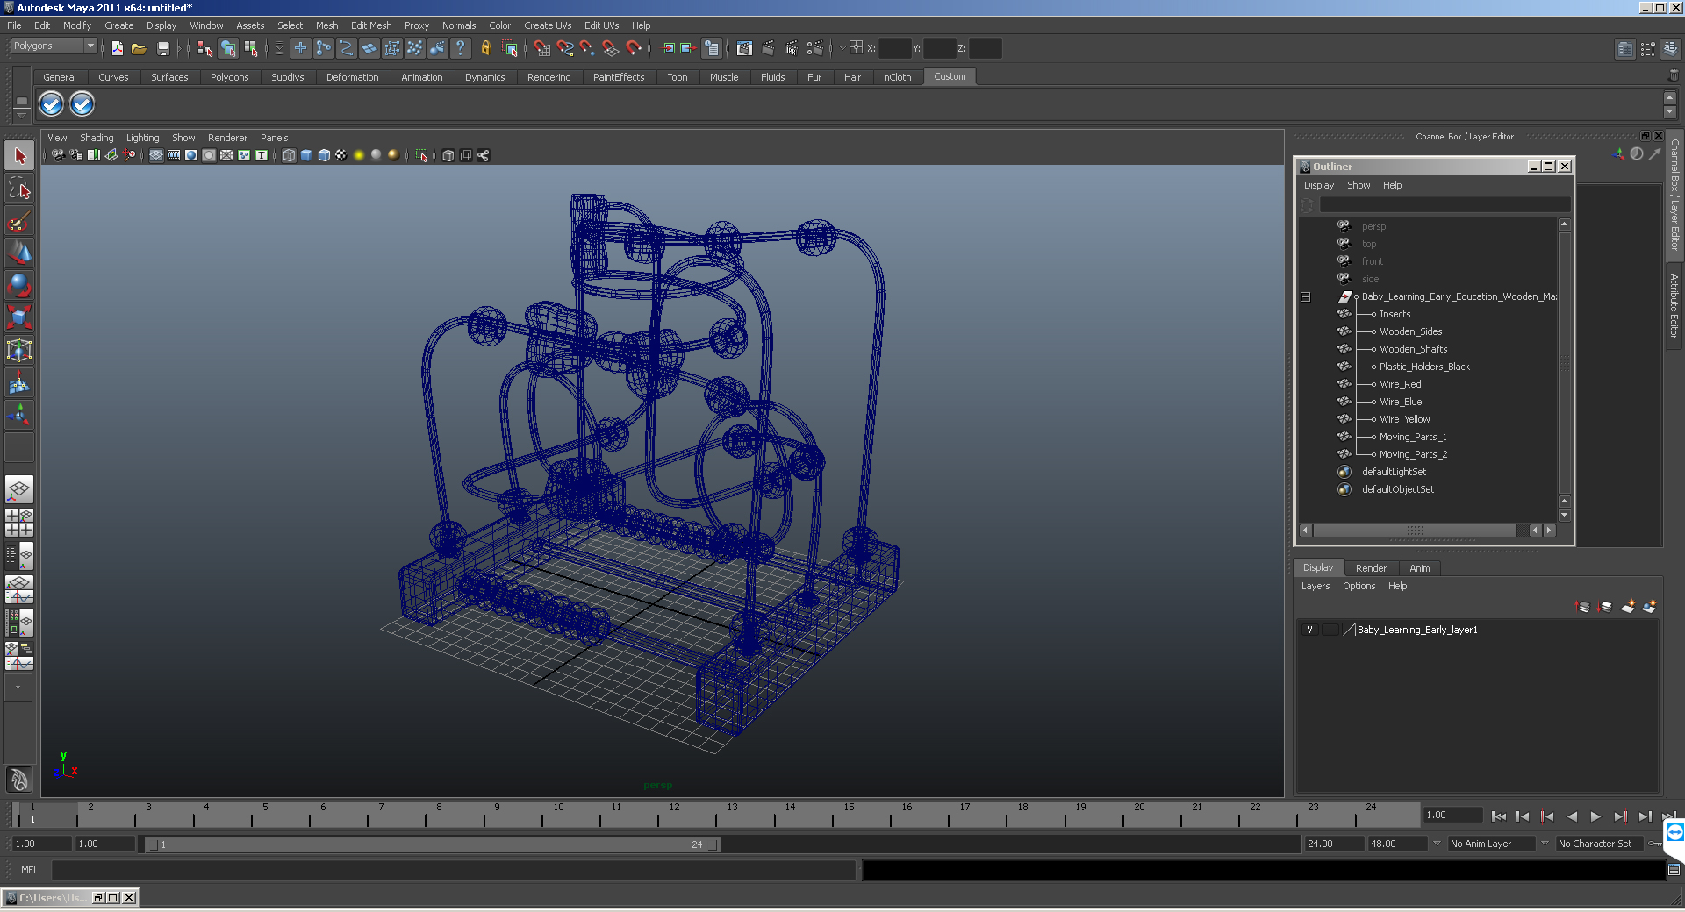Open the Outliner Show menu

tap(1359, 185)
